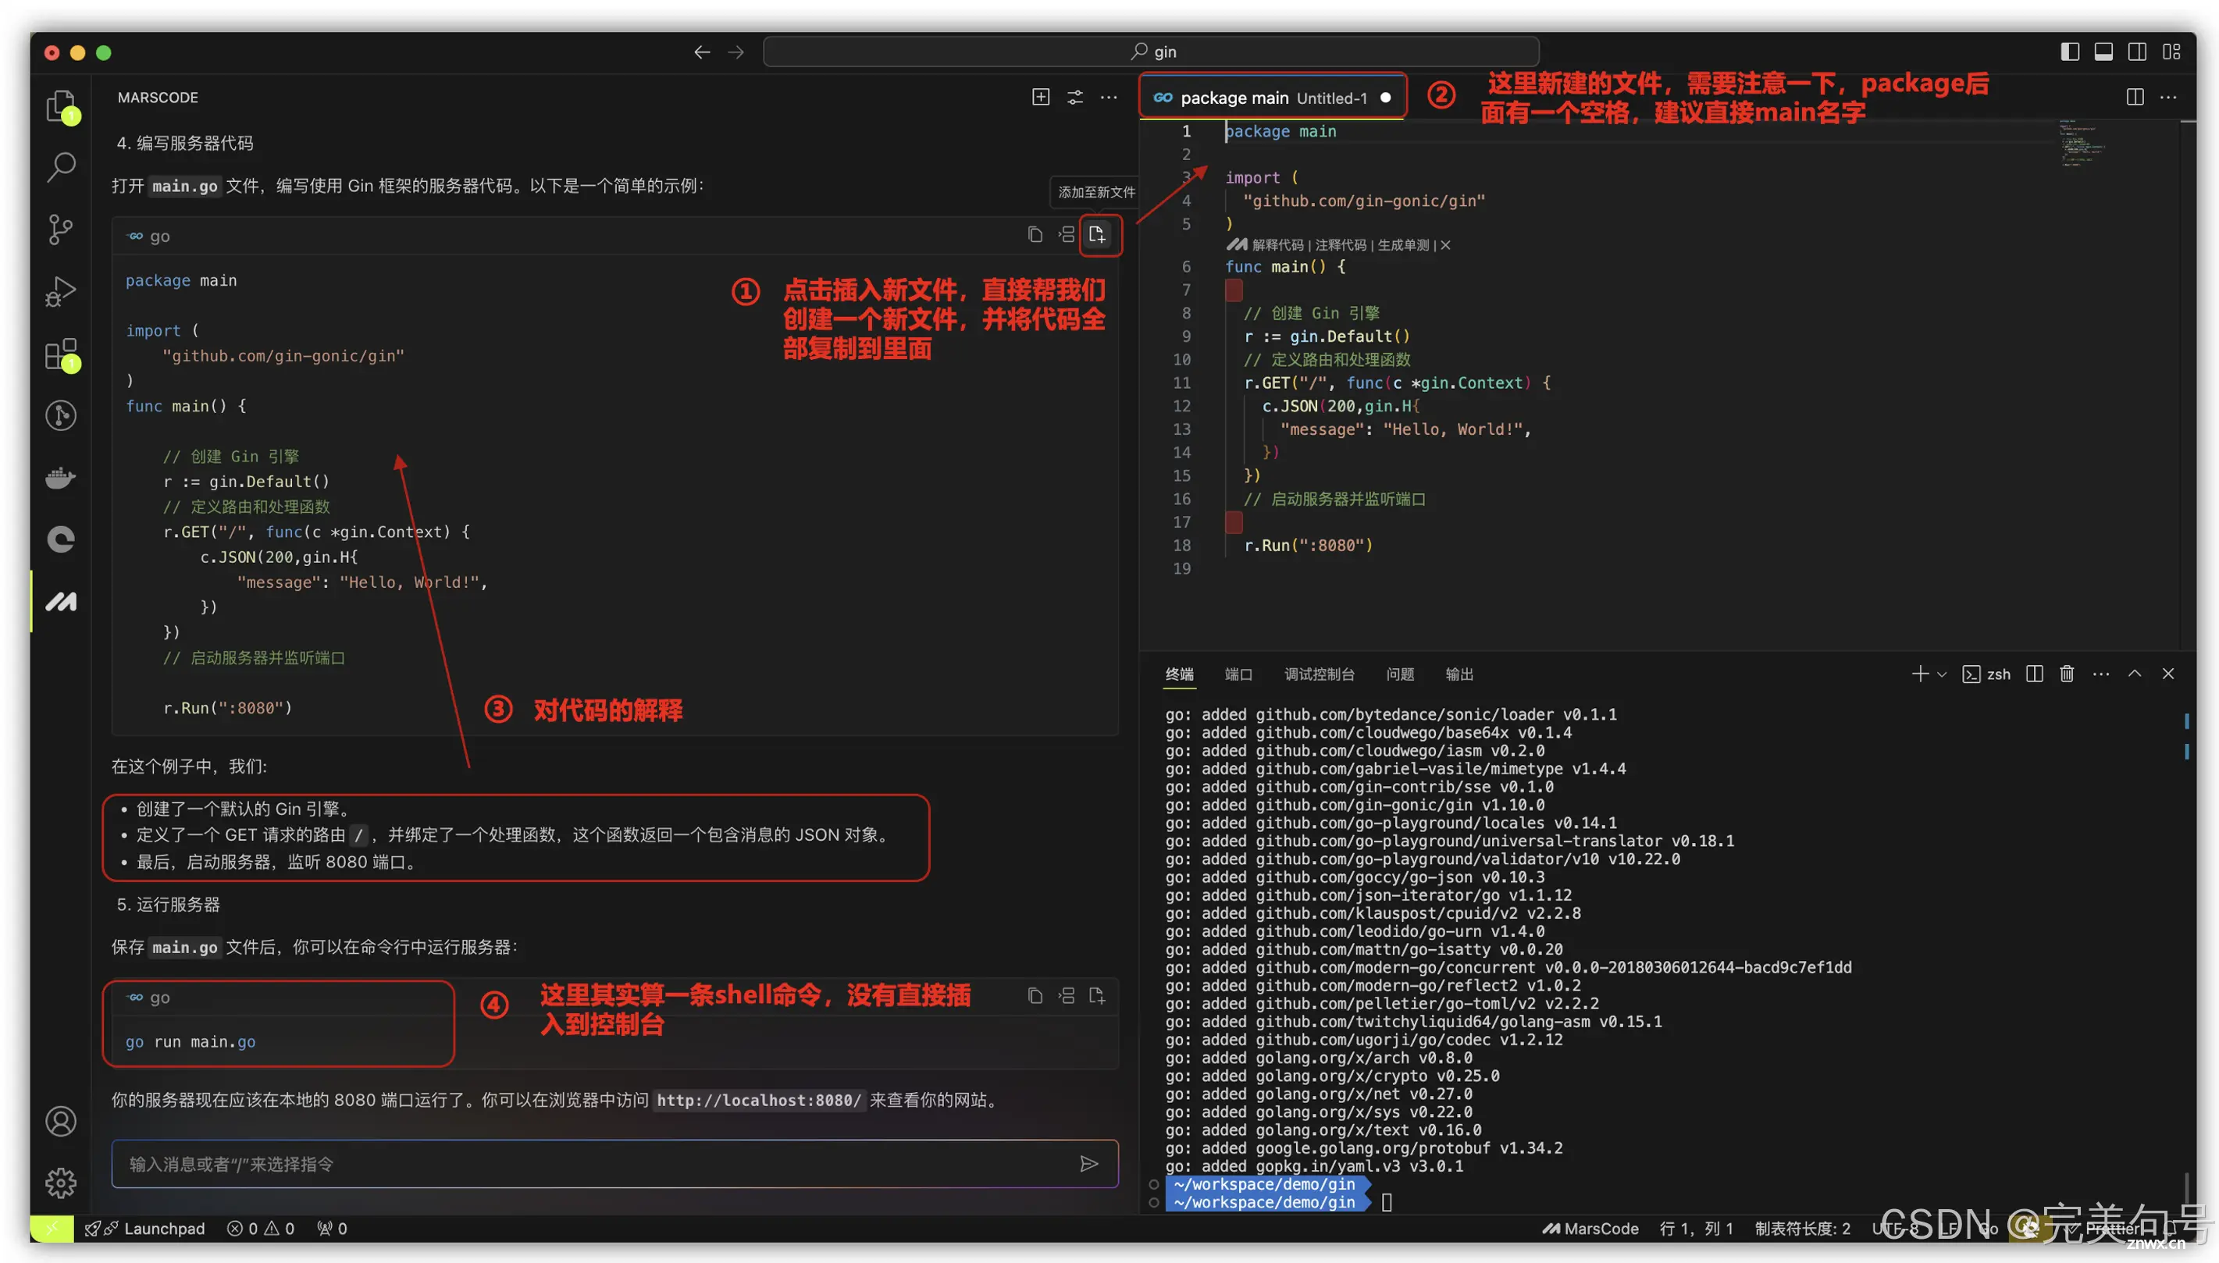
Task: Click editor line r.Run(":8080")
Action: [x=1308, y=546]
